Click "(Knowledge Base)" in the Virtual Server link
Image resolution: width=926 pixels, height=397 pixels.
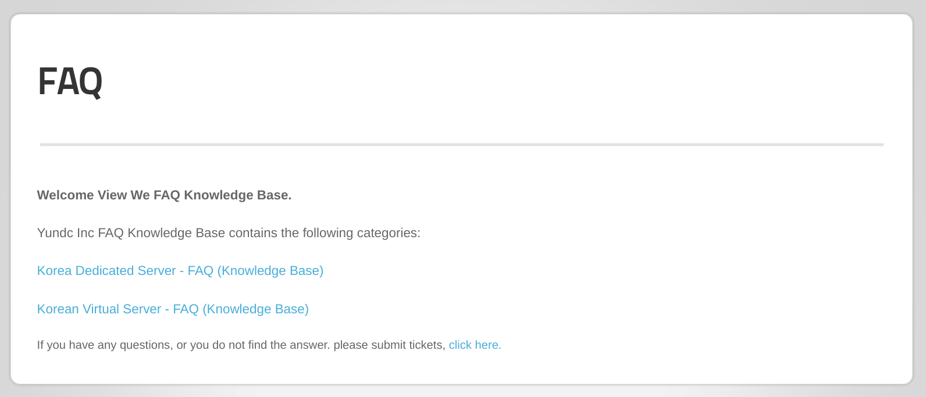pyautogui.click(x=256, y=309)
